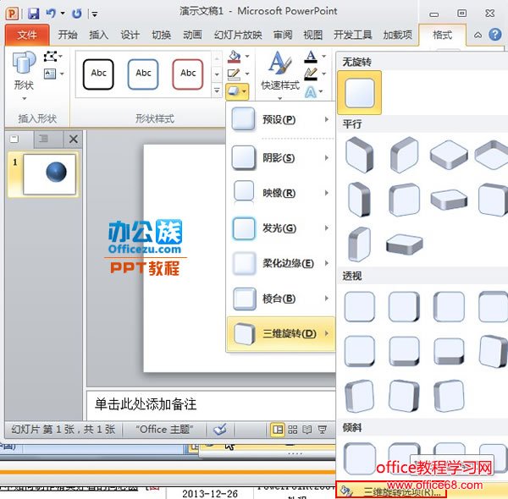Pick the second preset in first 透视 row
Image resolution: width=508 pixels, height=499 pixels.
(x=404, y=306)
